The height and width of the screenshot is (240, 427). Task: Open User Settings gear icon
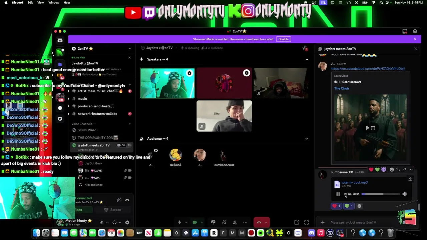127,222
